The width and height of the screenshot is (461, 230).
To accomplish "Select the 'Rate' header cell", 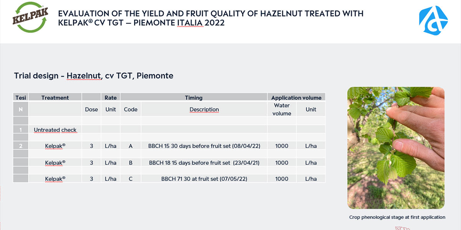I will point(111,98).
